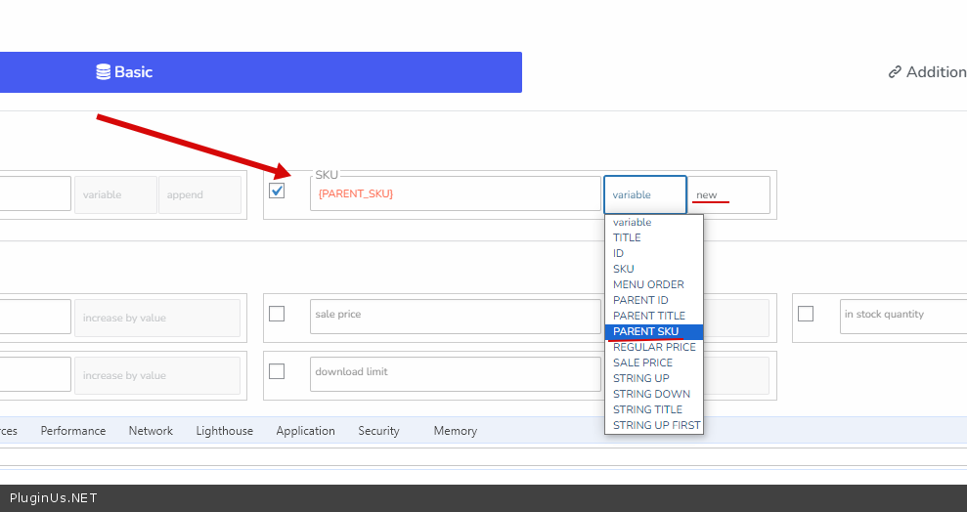Viewport: 967px width, 512px height.
Task: Switch to the Network devtools tab
Action: (151, 431)
